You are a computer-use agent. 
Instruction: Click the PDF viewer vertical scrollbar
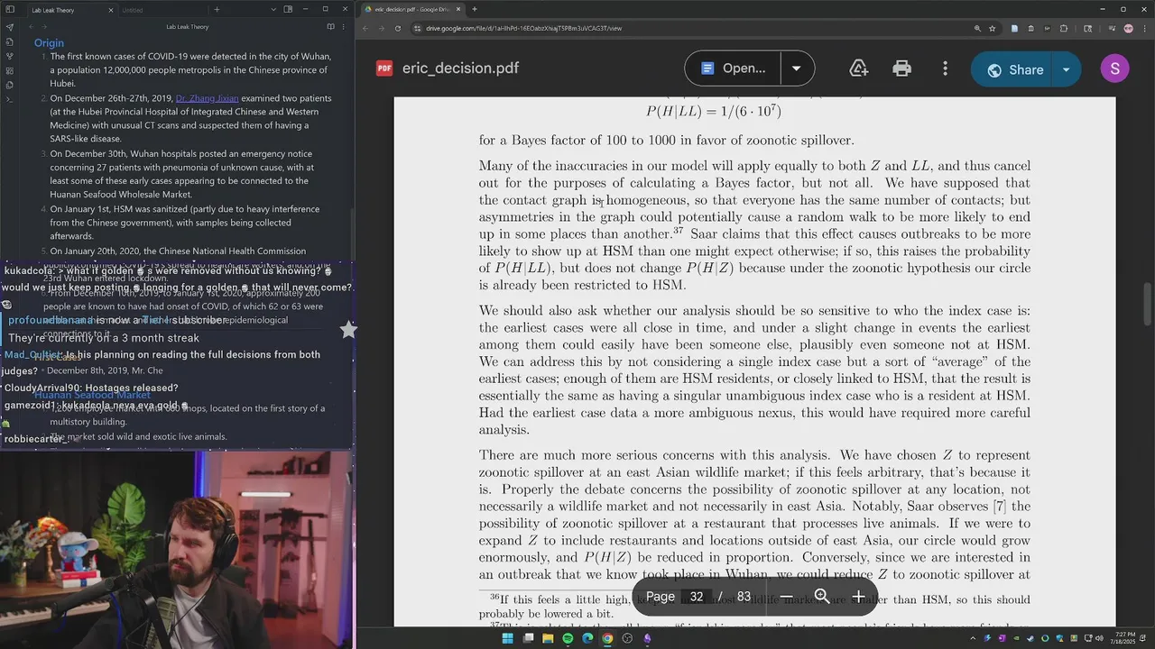(x=1148, y=305)
